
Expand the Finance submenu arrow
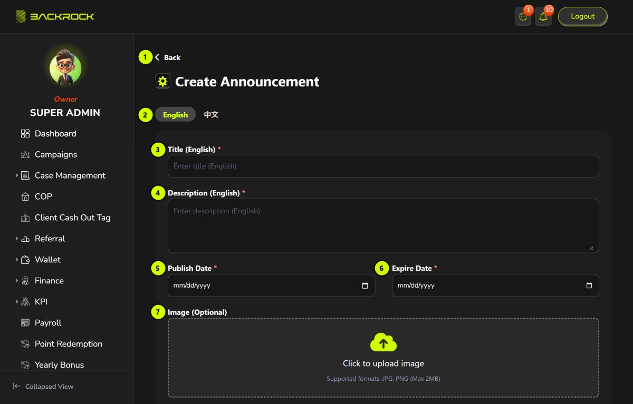pyautogui.click(x=17, y=281)
